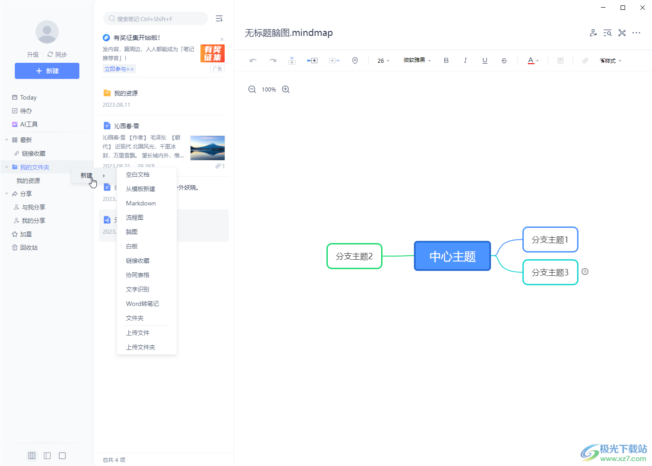The image size is (652, 466).
Task: Collapse the 分享 section arrow
Action: [x=7, y=194]
